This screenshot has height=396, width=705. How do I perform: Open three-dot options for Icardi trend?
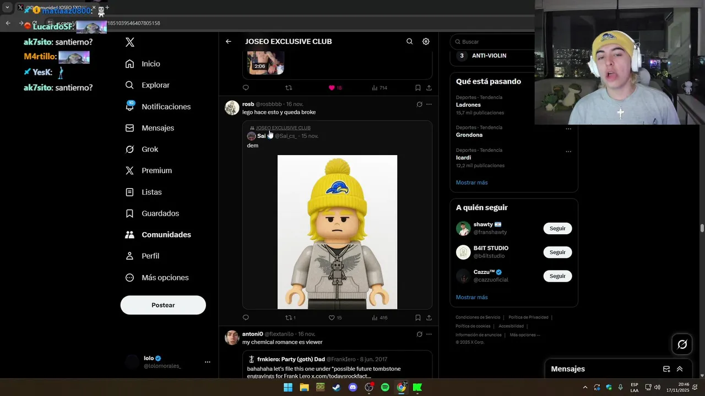point(568,151)
